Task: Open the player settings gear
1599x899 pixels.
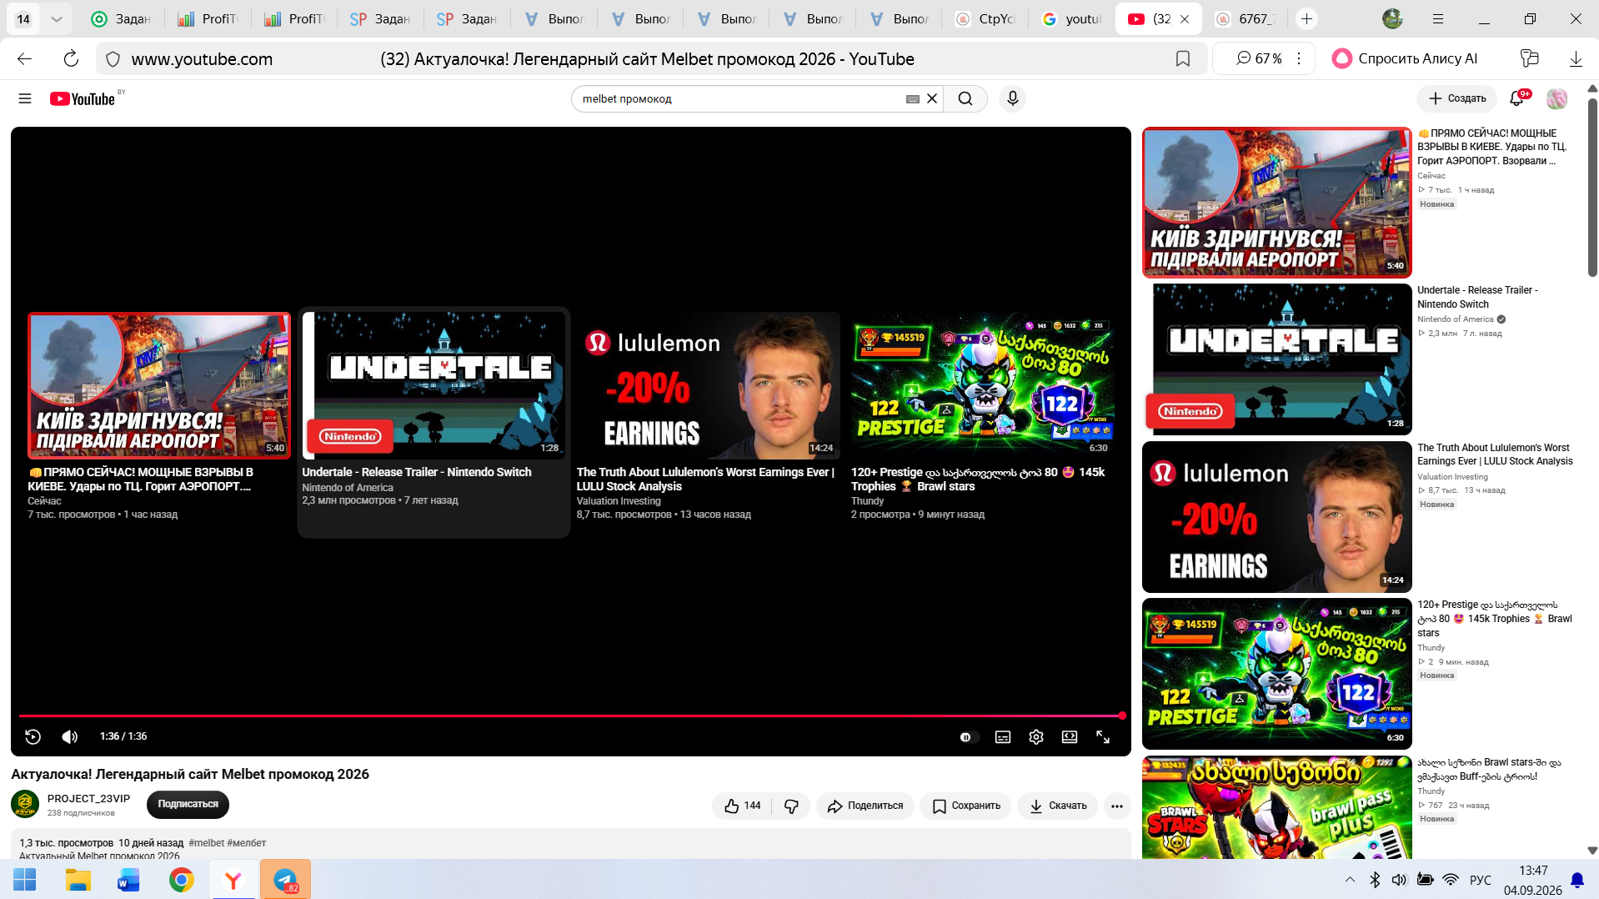Action: tap(1036, 737)
